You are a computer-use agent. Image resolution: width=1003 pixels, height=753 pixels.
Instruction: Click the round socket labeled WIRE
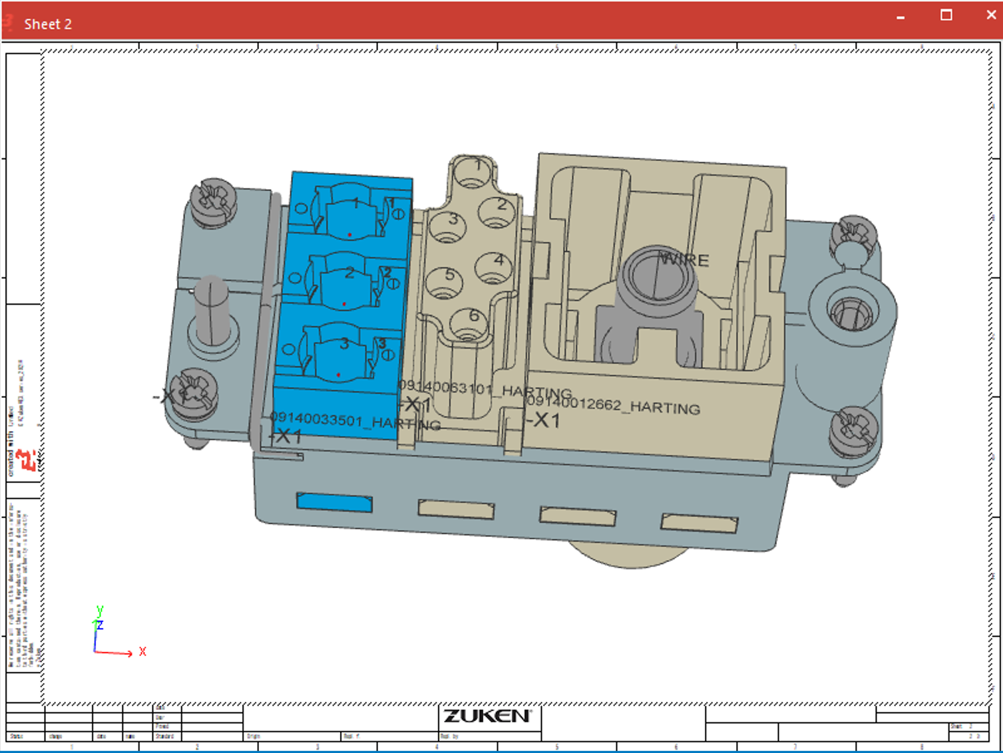pos(657,276)
